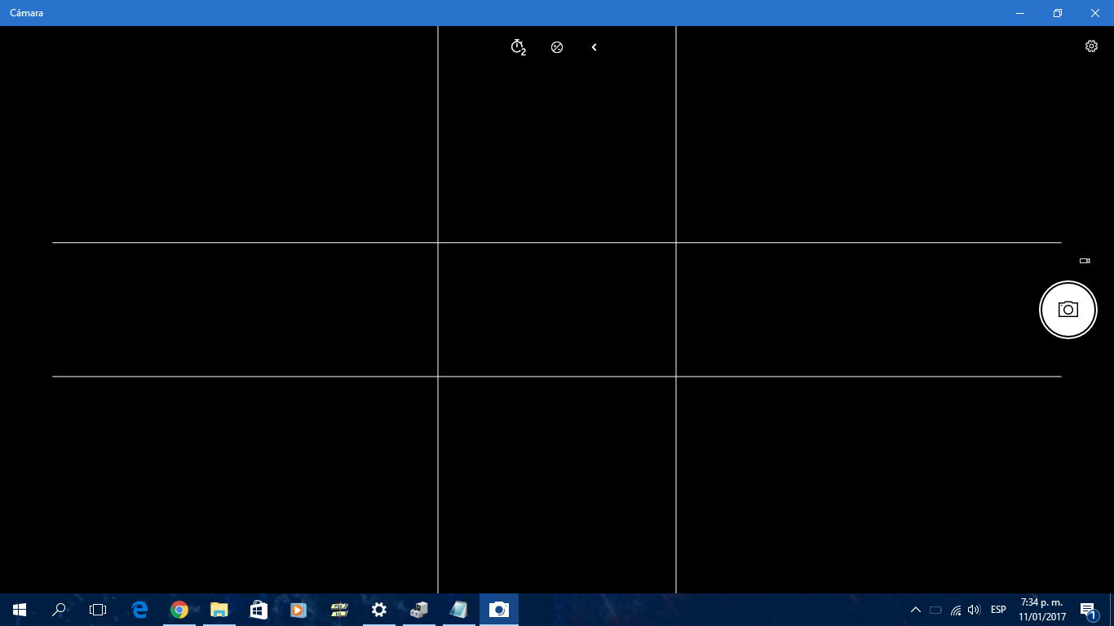Switch to the Settings app in taskbar
The height and width of the screenshot is (626, 1114).
coord(378,610)
